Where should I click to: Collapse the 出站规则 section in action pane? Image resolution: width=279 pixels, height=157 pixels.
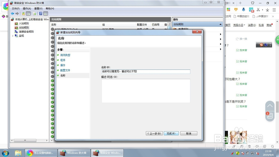click(220, 24)
